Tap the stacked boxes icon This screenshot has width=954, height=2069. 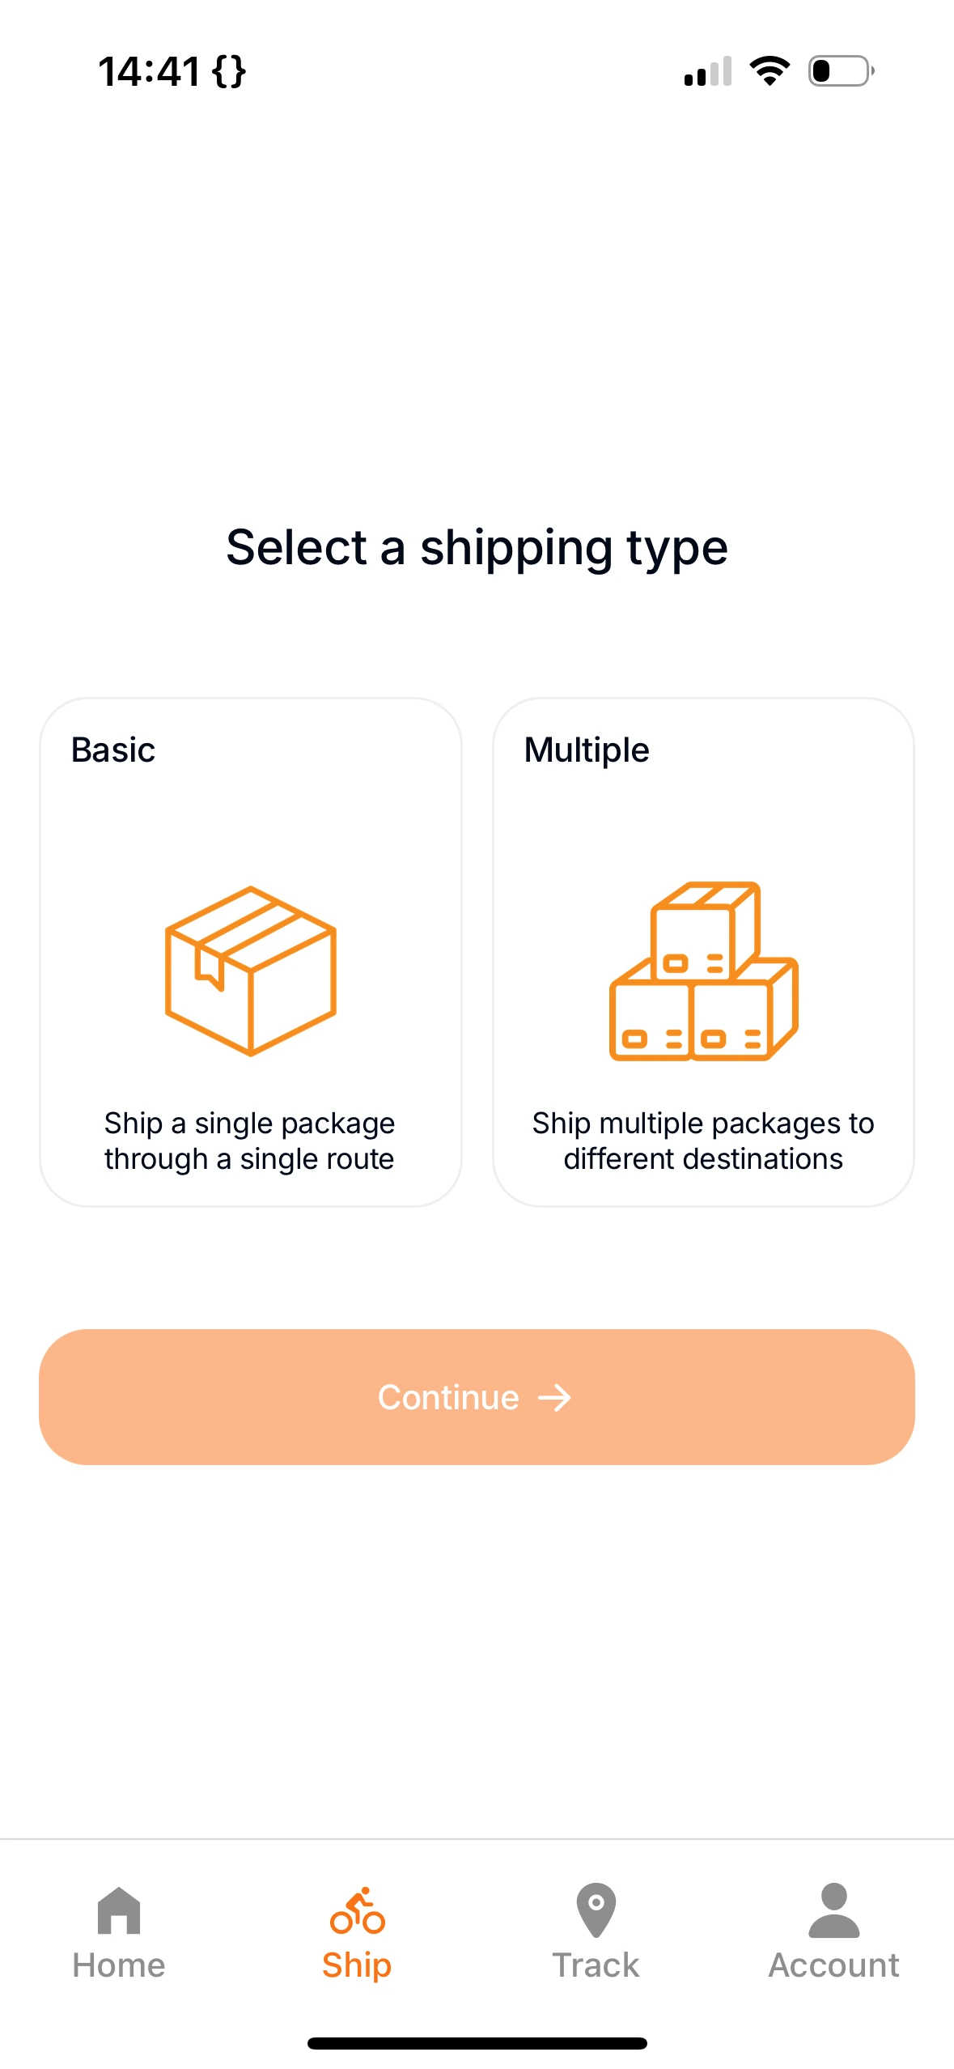click(703, 971)
